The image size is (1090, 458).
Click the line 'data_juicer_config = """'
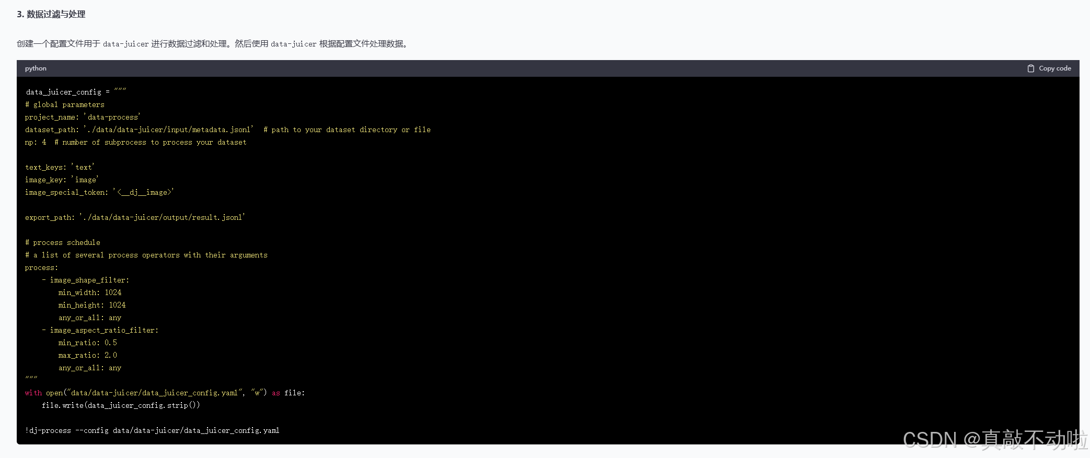pyautogui.click(x=76, y=92)
